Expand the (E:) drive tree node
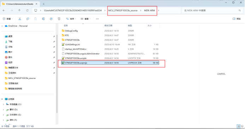The image size is (245, 129). (3, 115)
